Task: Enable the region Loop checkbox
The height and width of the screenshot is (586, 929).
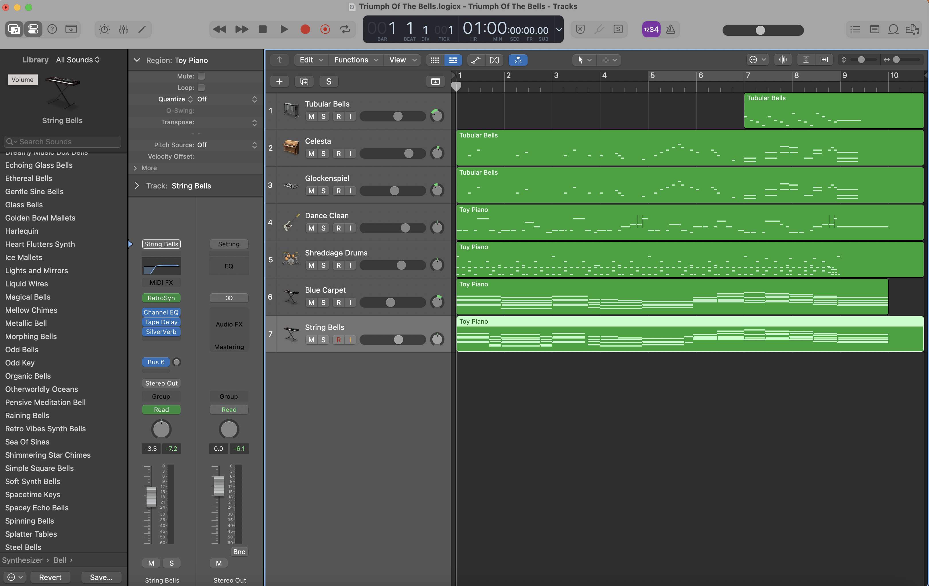Action: [x=201, y=87]
